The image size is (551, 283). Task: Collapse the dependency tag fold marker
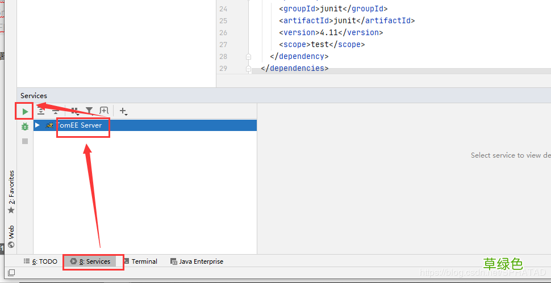(248, 57)
